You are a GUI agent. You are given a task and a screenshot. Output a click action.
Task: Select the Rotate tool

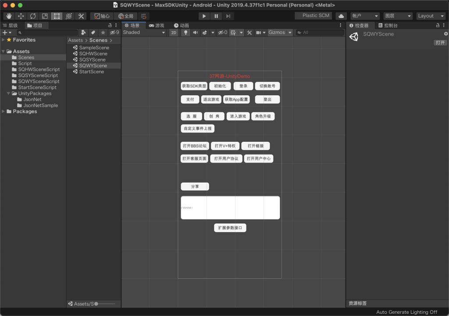pos(33,16)
